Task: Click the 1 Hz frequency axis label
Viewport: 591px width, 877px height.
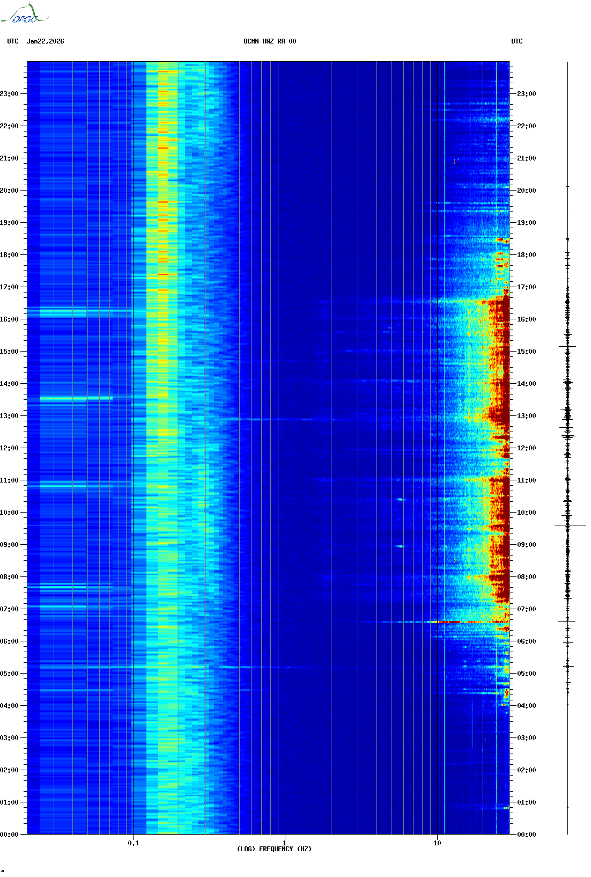Action: (x=284, y=843)
